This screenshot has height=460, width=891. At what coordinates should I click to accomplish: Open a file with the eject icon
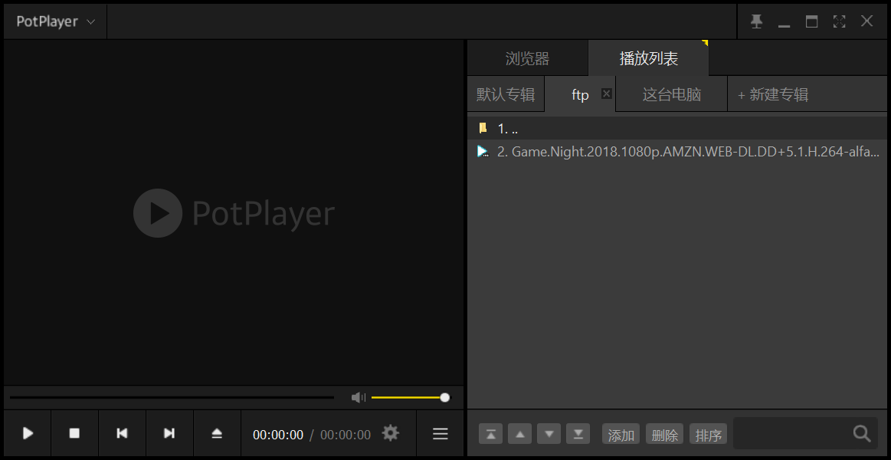coord(217,433)
